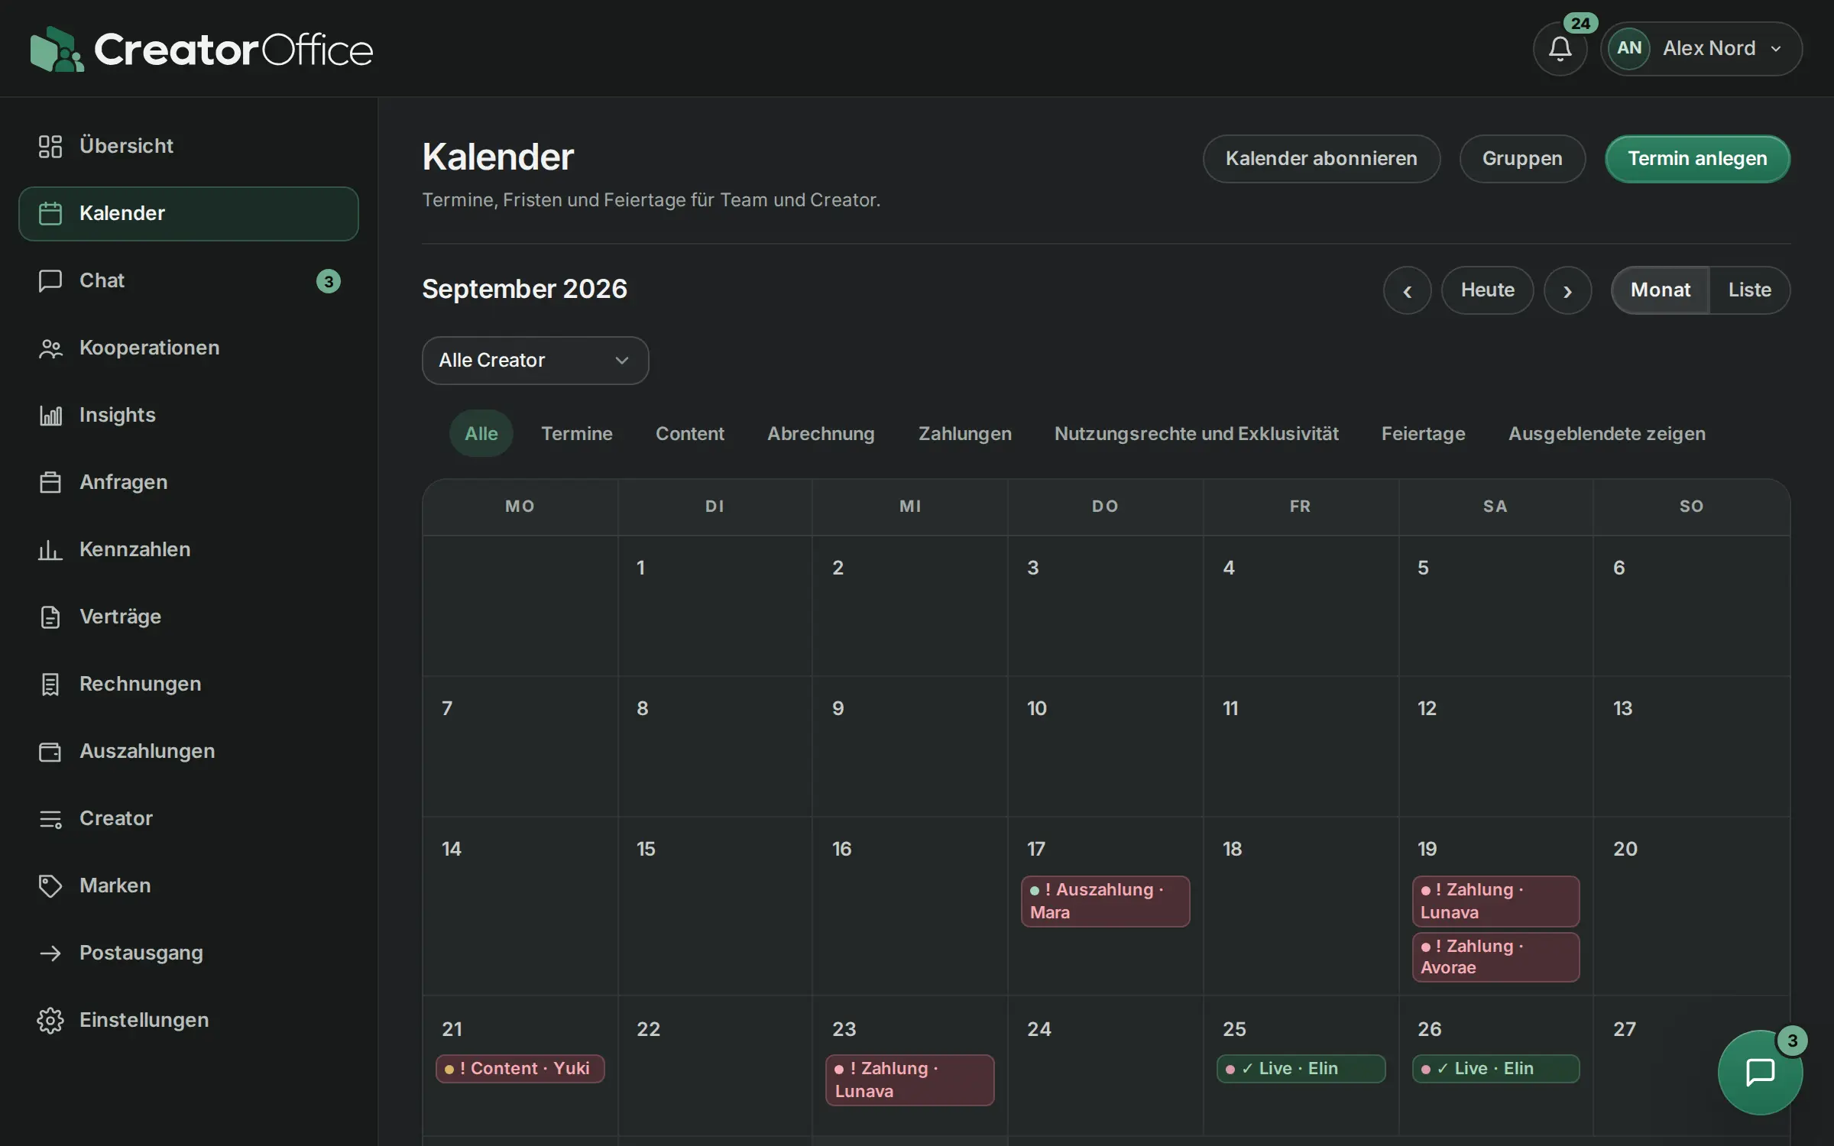Open the floating chat bubble button

[x=1760, y=1072]
